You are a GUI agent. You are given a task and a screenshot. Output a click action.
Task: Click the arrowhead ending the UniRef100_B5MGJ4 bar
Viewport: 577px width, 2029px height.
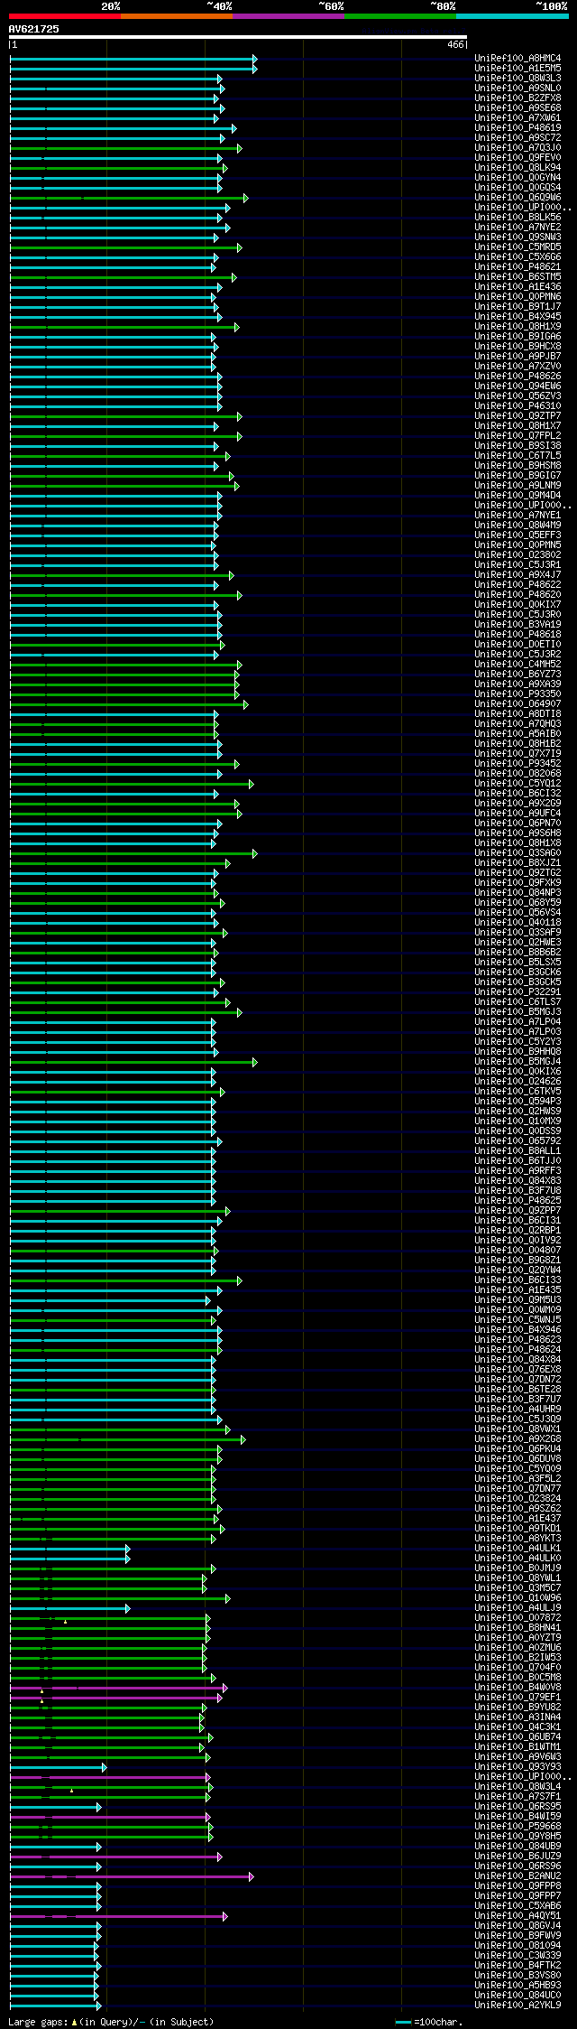tap(255, 1062)
